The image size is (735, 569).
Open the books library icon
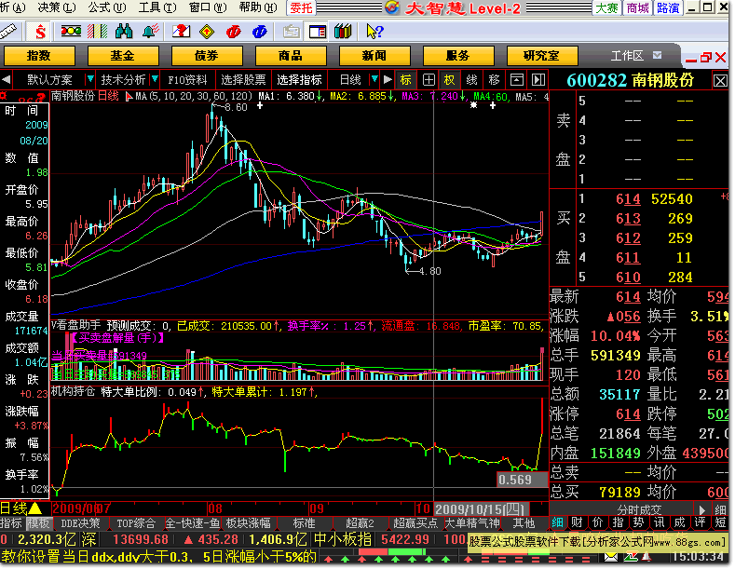(x=343, y=32)
